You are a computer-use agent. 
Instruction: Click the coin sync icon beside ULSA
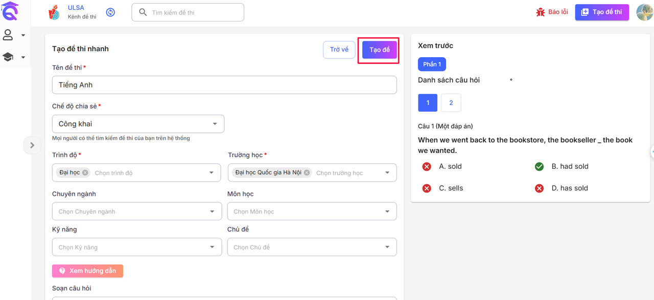click(110, 12)
